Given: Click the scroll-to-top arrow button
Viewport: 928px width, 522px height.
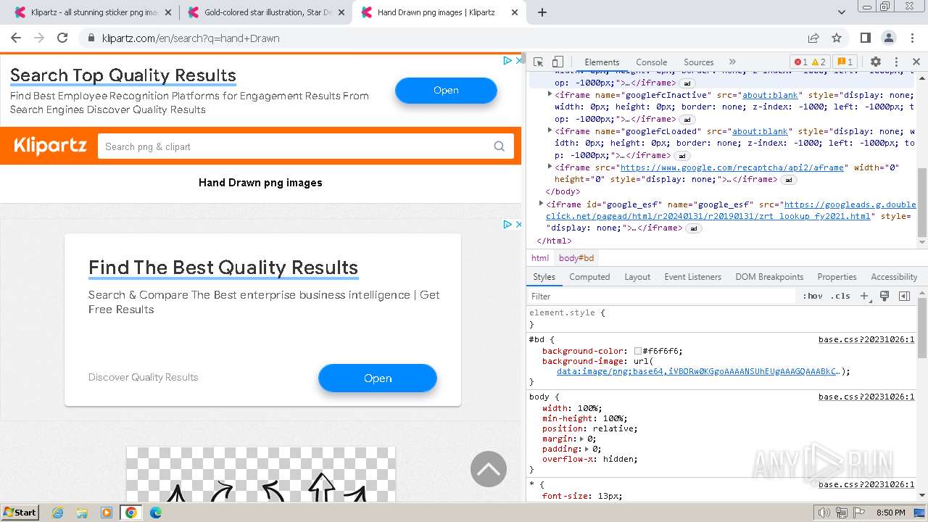Looking at the screenshot, I should click(x=489, y=469).
